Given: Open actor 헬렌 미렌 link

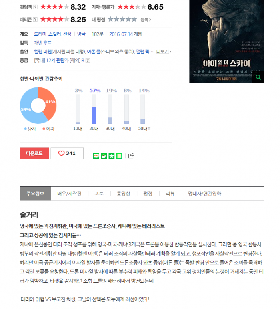Looking at the screenshot, I should (43, 51).
